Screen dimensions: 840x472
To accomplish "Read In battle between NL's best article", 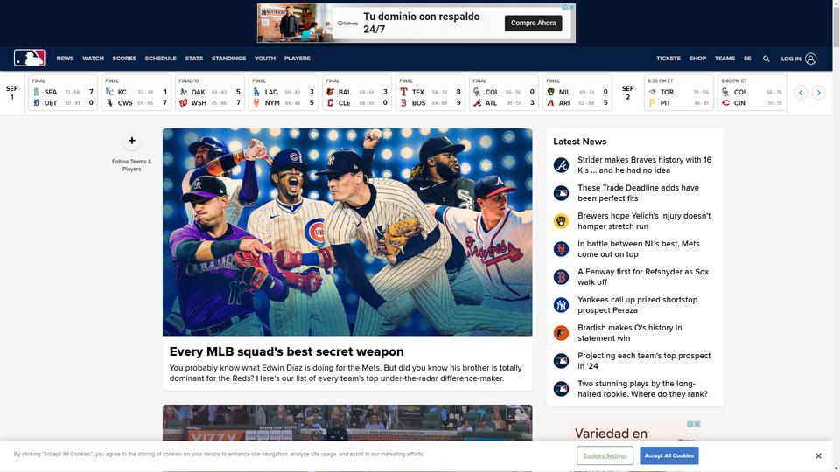I will pyautogui.click(x=639, y=249).
